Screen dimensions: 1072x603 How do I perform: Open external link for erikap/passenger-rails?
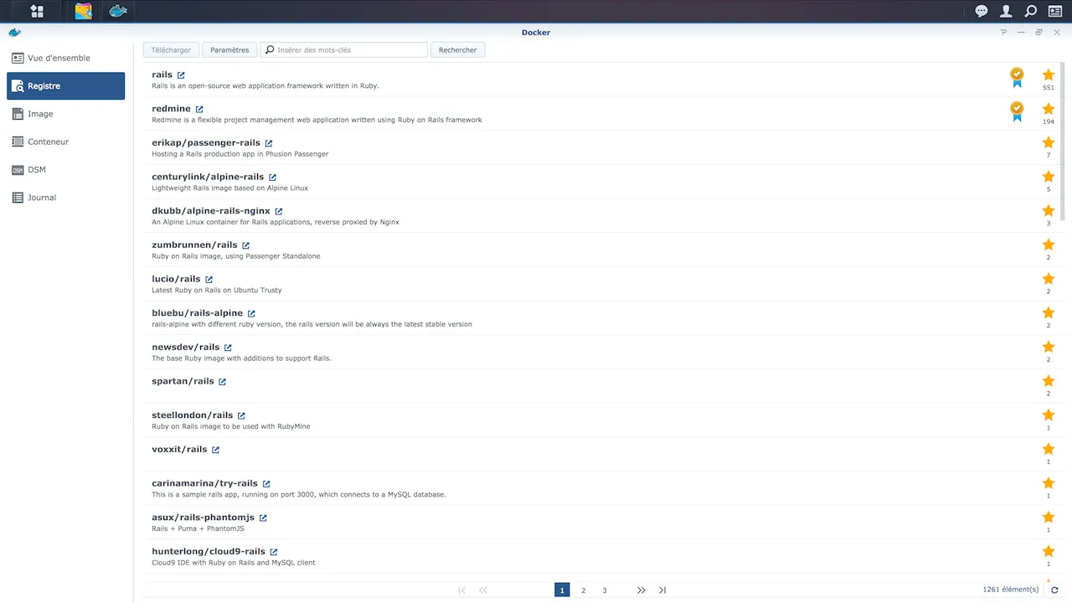[x=269, y=143]
